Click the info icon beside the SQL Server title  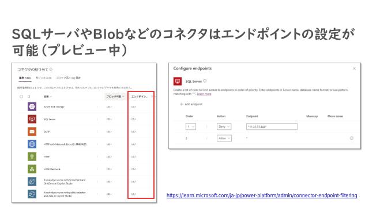coord(205,81)
